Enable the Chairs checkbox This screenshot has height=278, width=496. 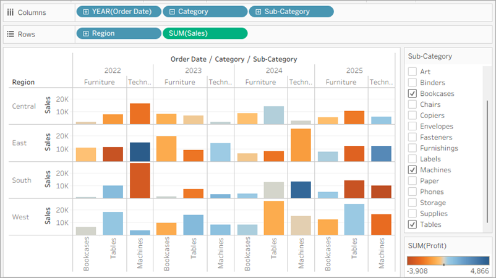click(x=413, y=104)
